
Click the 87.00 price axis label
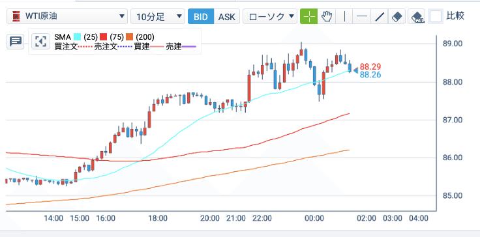coord(453,120)
